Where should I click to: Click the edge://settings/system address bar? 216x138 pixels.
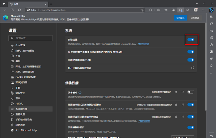[85, 10]
